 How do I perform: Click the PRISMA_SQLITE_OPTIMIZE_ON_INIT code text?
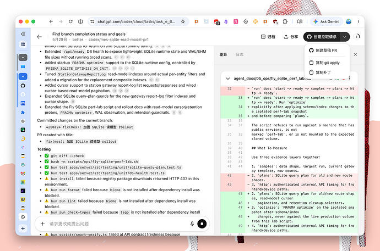coord(77,68)
